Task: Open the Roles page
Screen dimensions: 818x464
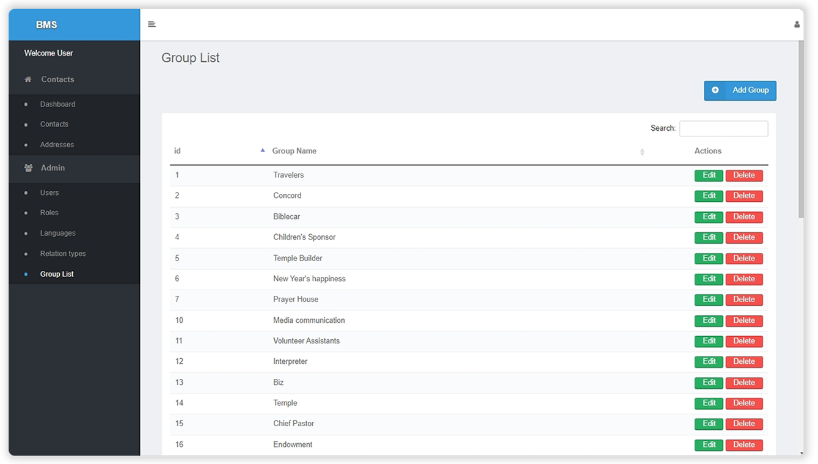Action: click(x=49, y=213)
